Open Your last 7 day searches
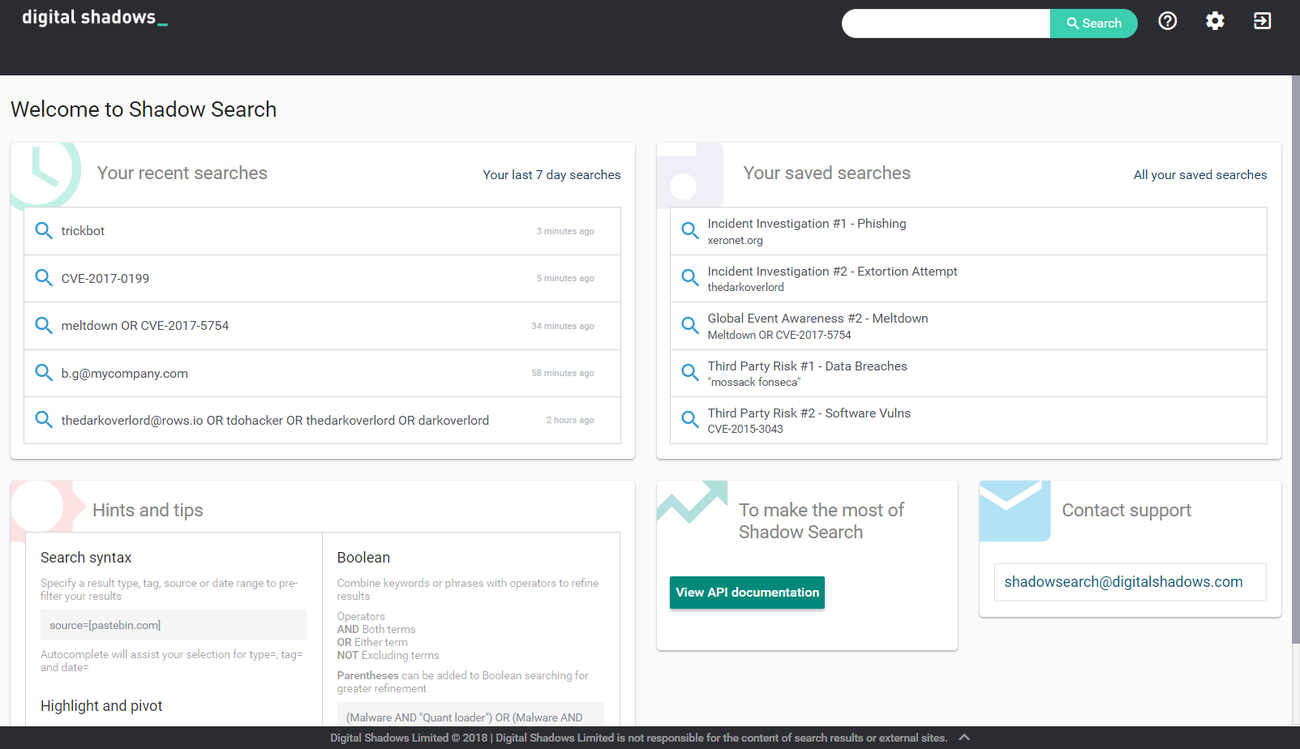Viewport: 1300px width, 749px height. [551, 175]
